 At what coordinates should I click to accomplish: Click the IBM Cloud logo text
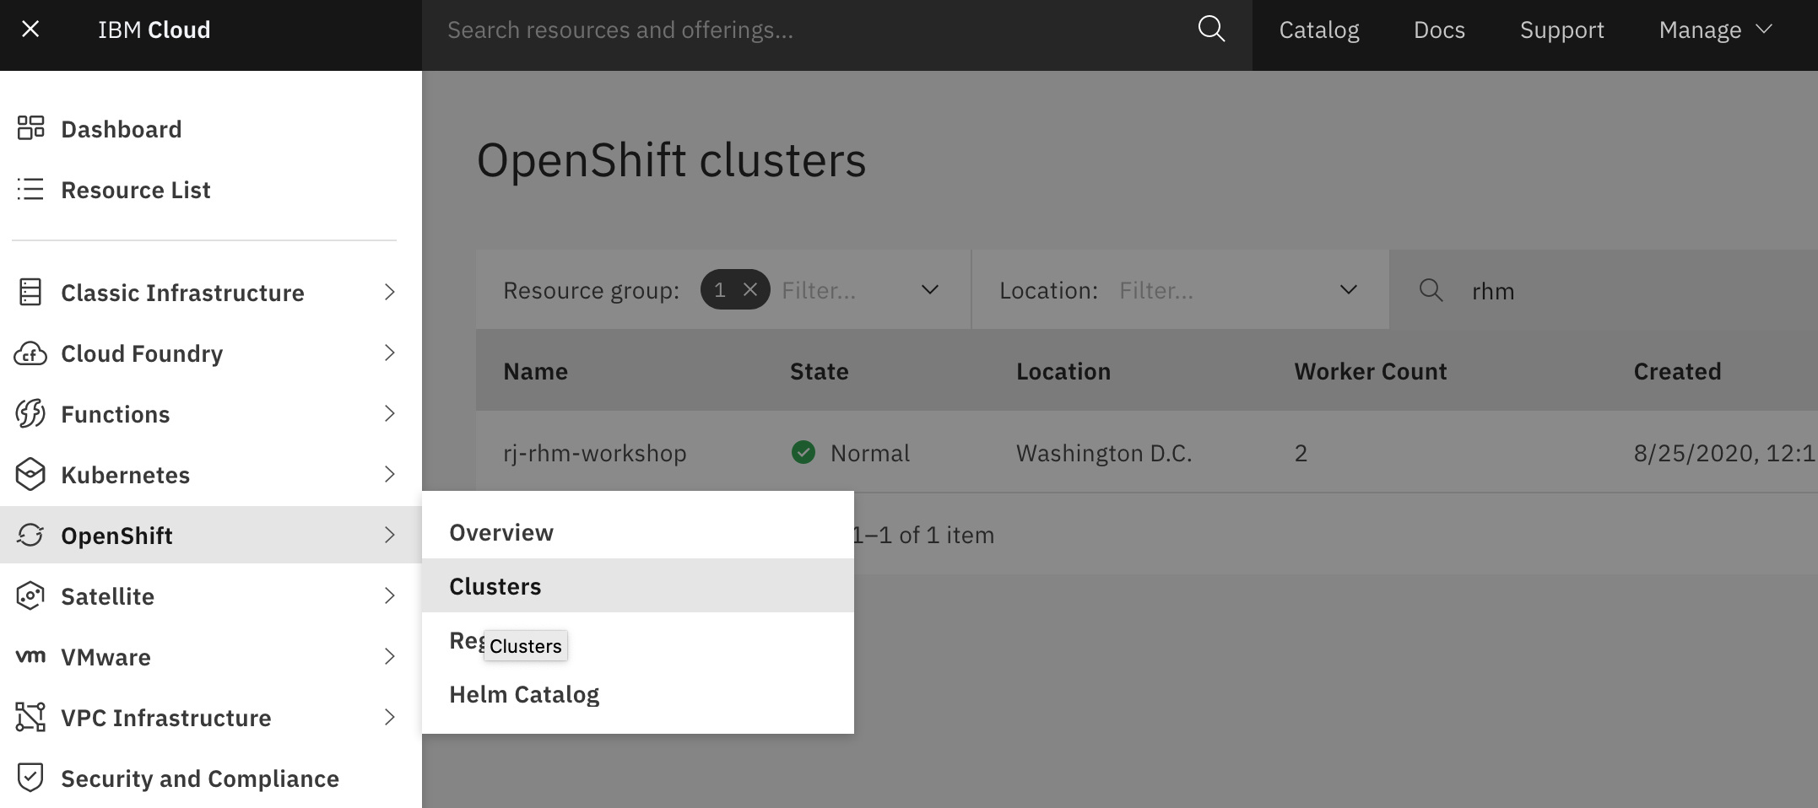(154, 30)
